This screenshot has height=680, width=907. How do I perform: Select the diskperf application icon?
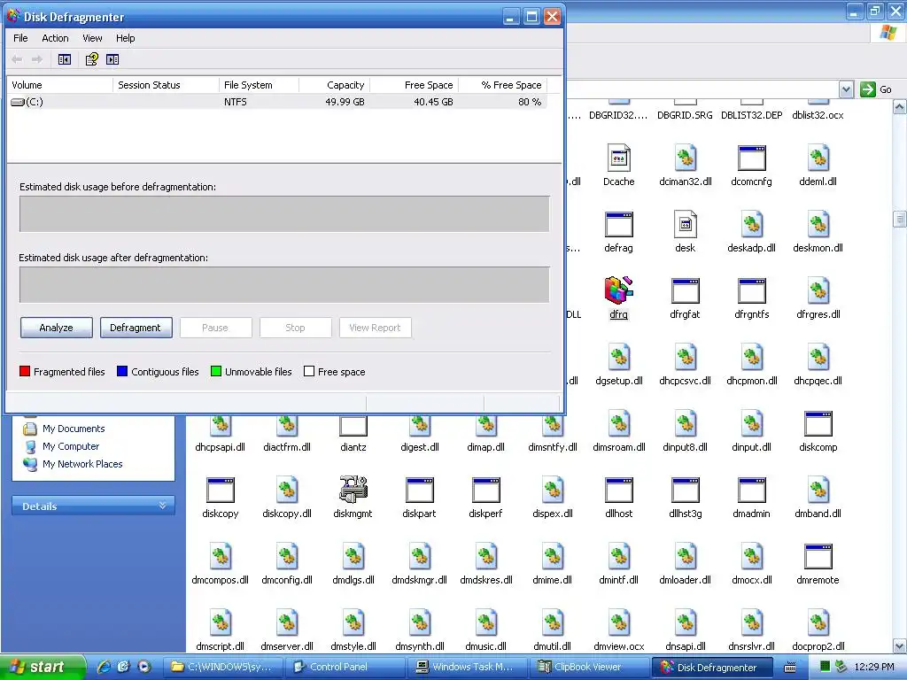coord(486,491)
